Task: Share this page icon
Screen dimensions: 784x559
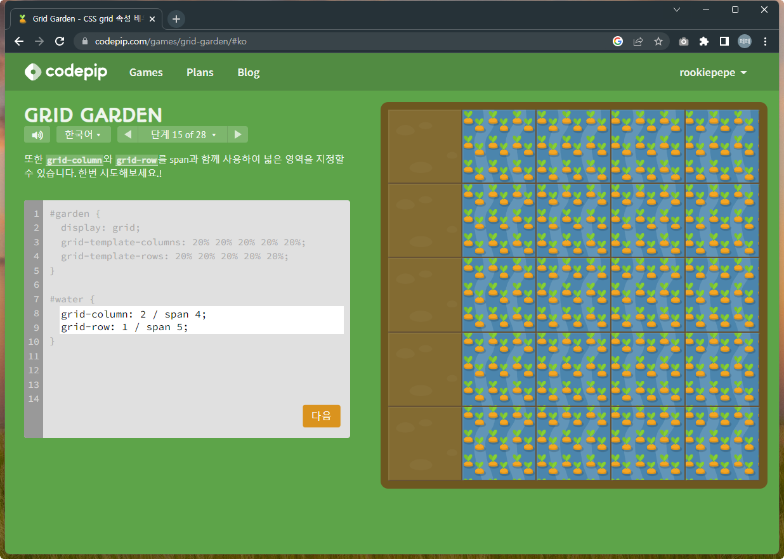Action: click(638, 41)
